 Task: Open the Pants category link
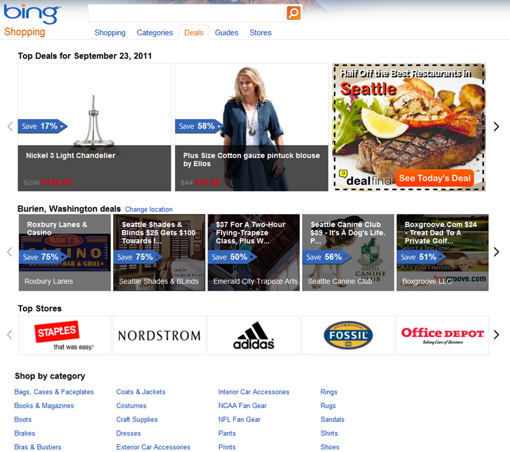pos(227,433)
